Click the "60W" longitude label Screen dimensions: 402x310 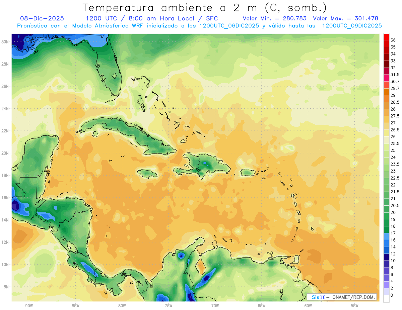coord(308,306)
